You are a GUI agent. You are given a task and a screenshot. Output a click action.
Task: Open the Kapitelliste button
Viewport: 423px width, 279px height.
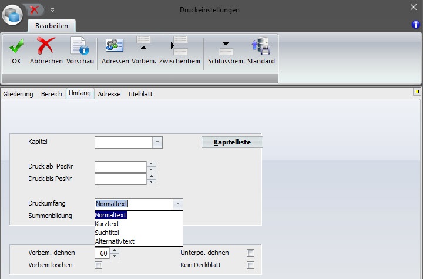pyautogui.click(x=232, y=142)
